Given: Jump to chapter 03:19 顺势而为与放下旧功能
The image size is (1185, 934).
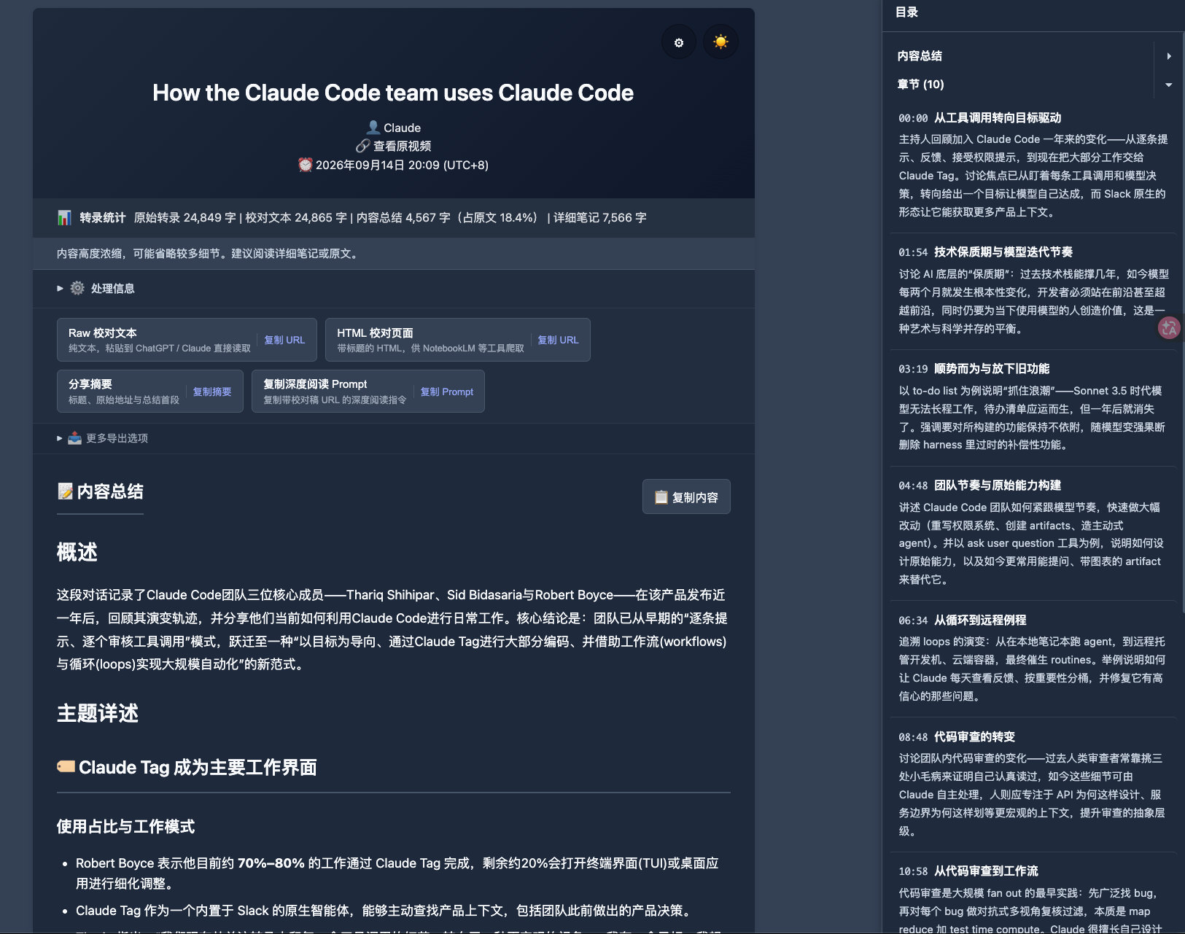Looking at the screenshot, I should tap(974, 369).
